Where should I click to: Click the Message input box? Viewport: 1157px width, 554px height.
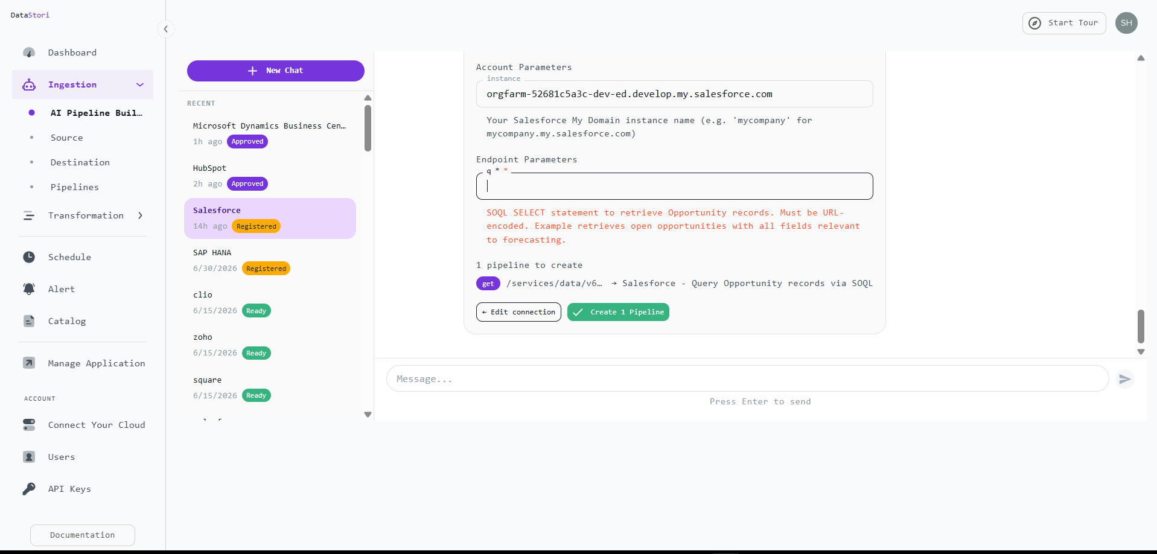pyautogui.click(x=747, y=379)
